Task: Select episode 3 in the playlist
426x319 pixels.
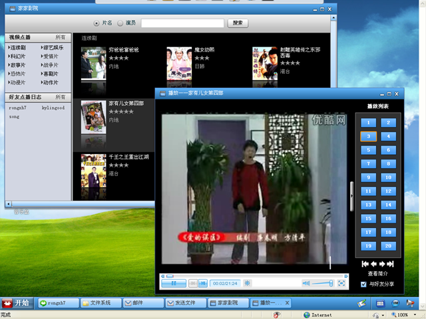Action: (x=368, y=136)
